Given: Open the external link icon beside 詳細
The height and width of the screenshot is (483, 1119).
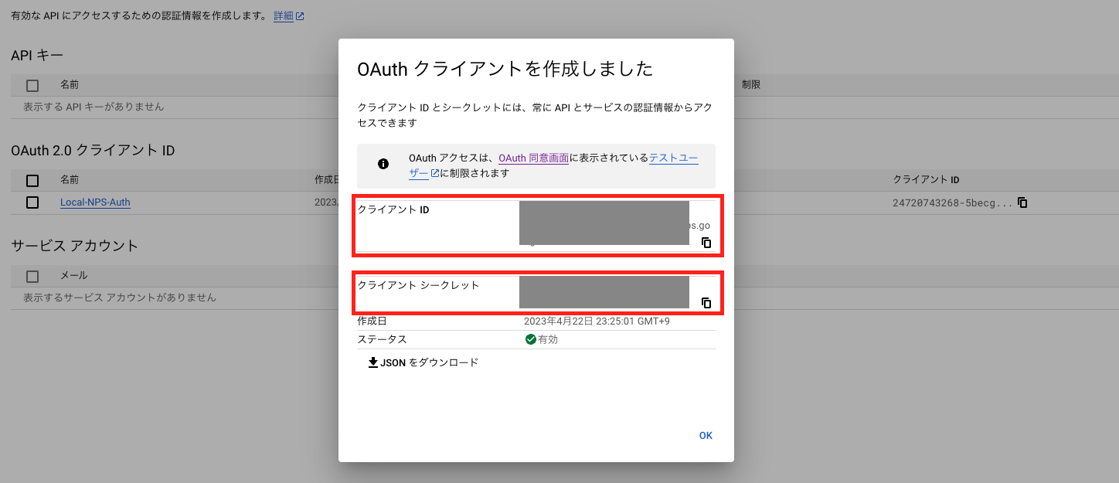Looking at the screenshot, I should click(x=300, y=15).
